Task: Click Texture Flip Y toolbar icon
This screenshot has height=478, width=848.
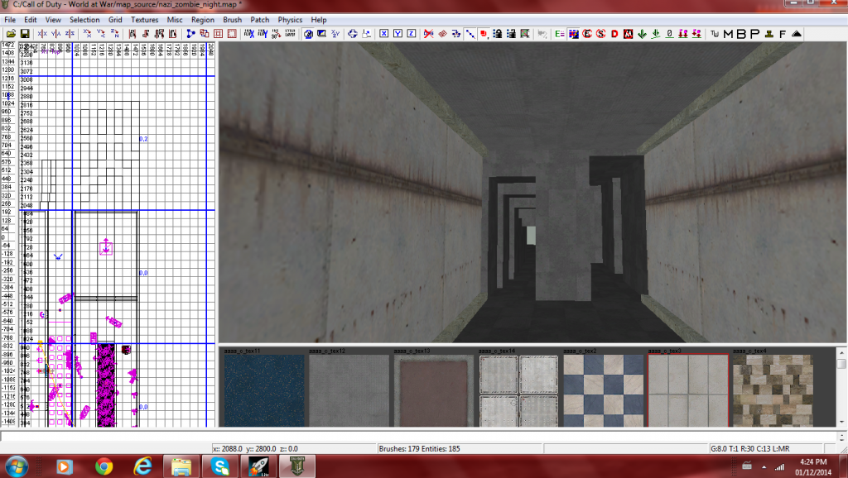Action: tap(263, 33)
